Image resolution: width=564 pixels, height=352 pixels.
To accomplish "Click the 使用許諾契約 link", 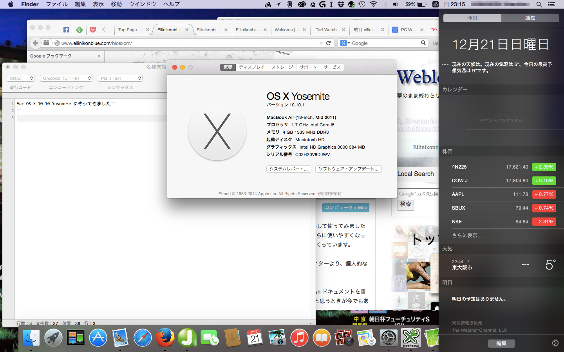I will coord(330,194).
